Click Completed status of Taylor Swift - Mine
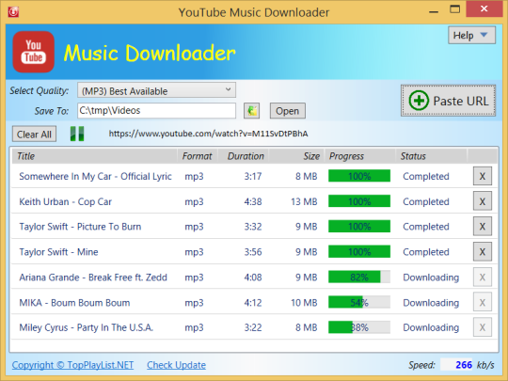The height and width of the screenshot is (381, 508). [426, 252]
